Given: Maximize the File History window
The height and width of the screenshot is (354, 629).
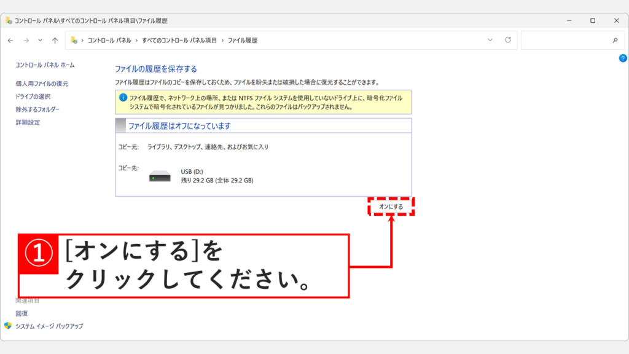Looking at the screenshot, I should (593, 20).
